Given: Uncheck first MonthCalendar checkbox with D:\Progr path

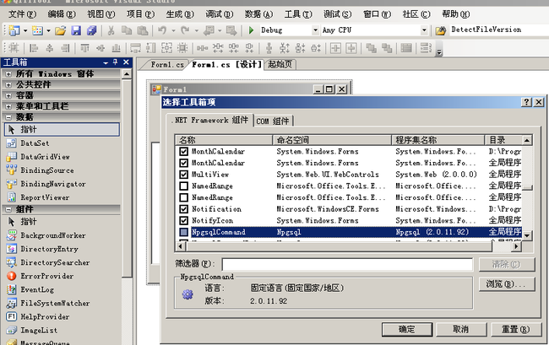Looking at the screenshot, I should pos(183,151).
